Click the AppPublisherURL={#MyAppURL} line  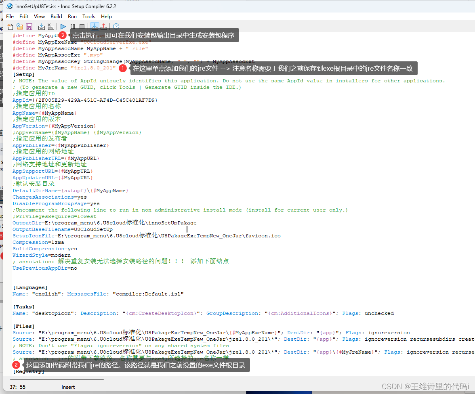tap(56, 158)
